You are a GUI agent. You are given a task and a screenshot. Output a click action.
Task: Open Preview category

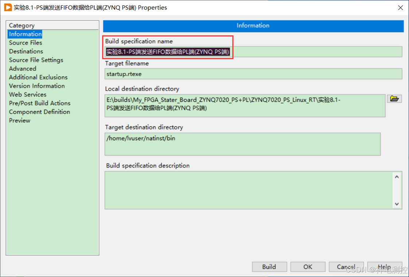click(x=20, y=120)
